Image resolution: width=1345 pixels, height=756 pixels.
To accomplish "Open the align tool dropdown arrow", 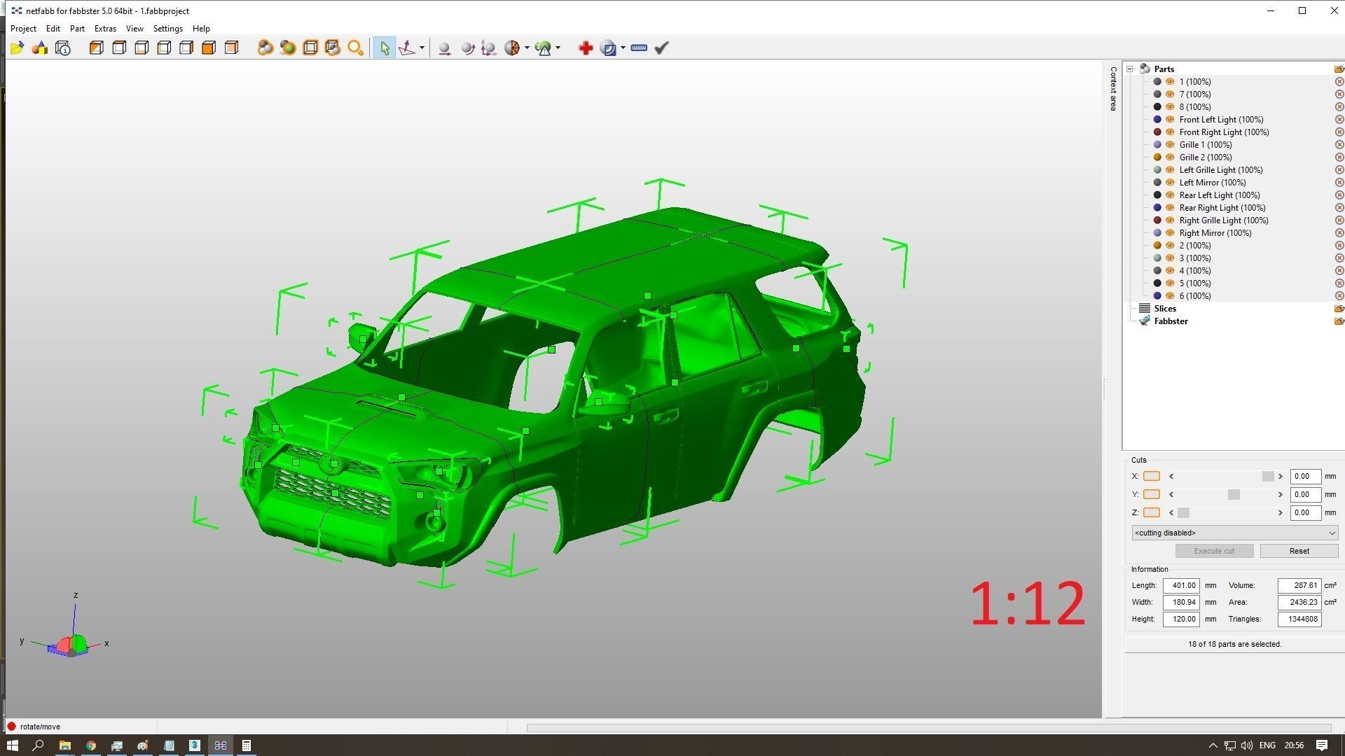I will (422, 48).
